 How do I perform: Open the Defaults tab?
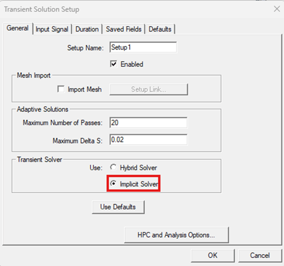coord(160,29)
